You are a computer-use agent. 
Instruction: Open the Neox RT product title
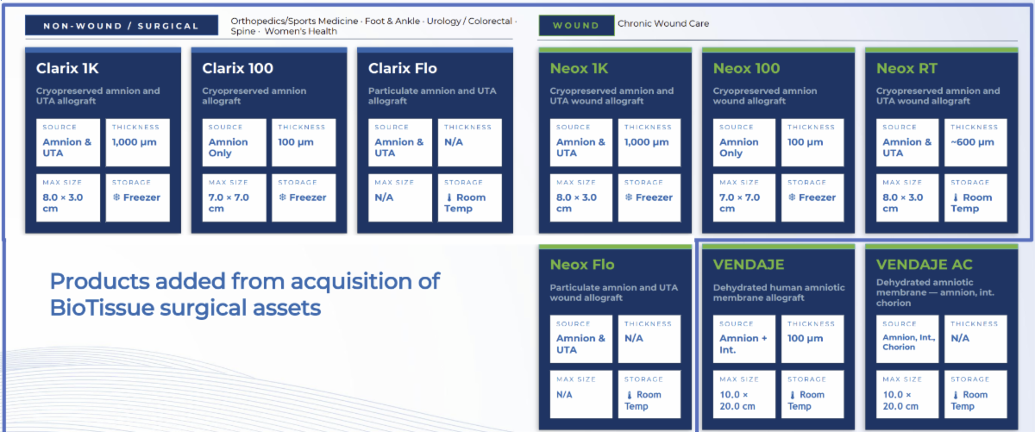[906, 68]
